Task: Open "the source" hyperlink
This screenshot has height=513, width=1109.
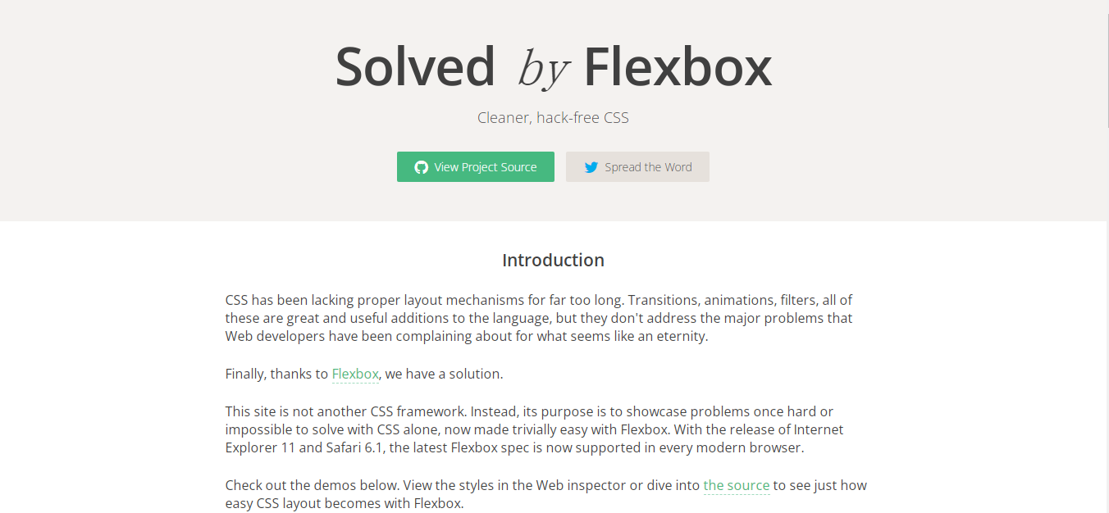Action: (x=737, y=485)
